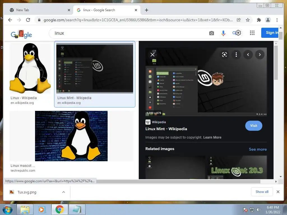The height and width of the screenshot is (215, 287).
Task: Click the Linux - Wikipedia caption
Action: pos(24,98)
